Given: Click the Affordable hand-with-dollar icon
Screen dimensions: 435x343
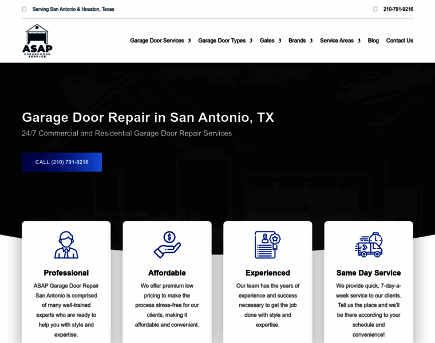Looking at the screenshot, I should pos(167,245).
